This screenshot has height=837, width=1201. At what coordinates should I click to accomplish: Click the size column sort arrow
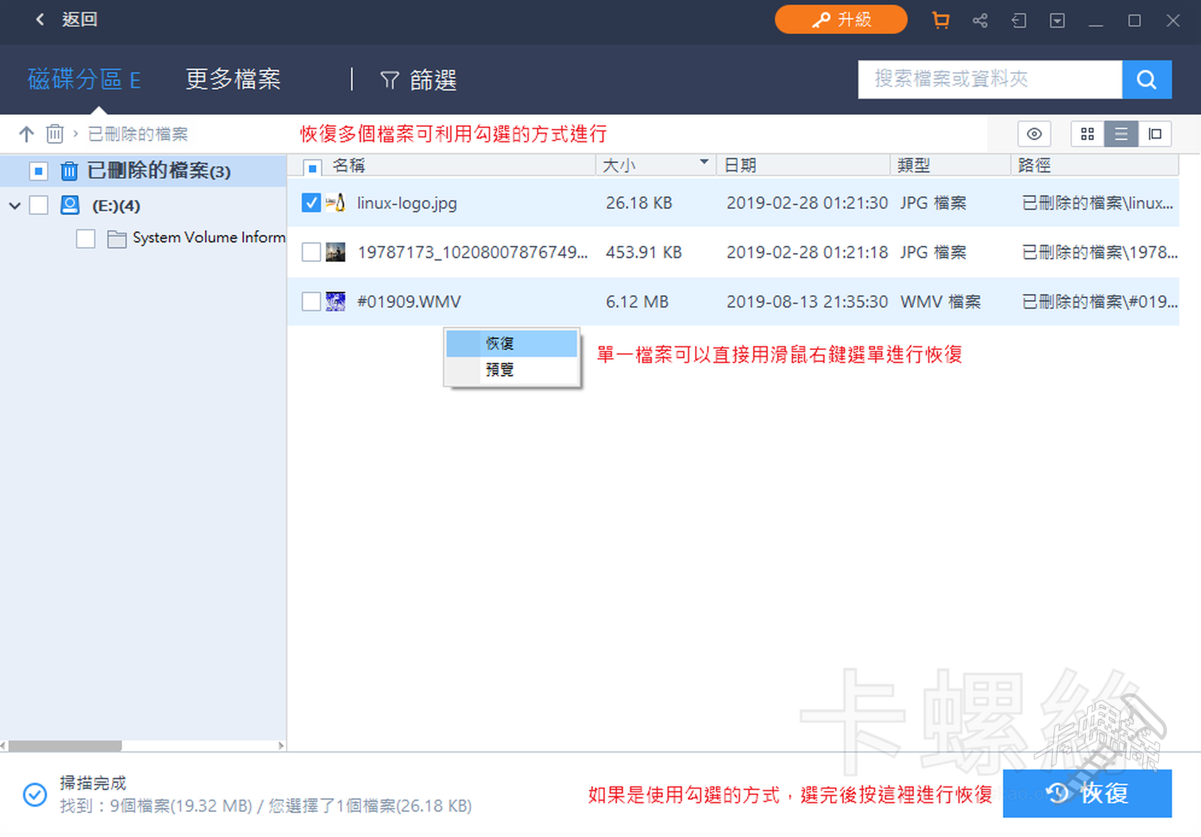coord(704,162)
